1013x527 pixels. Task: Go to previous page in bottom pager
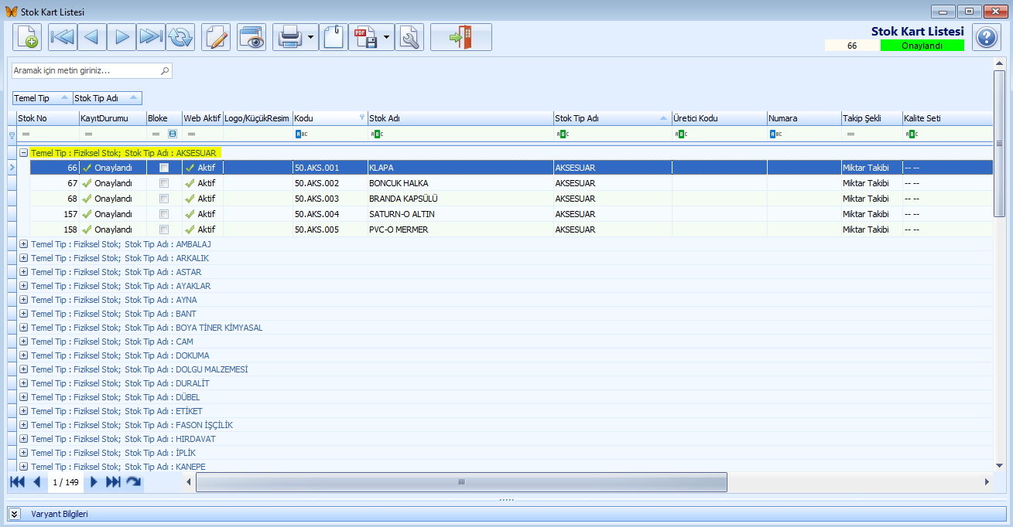36,482
